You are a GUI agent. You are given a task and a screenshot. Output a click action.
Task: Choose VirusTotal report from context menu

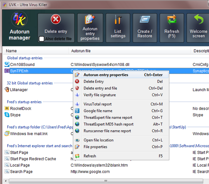(x=121, y=104)
